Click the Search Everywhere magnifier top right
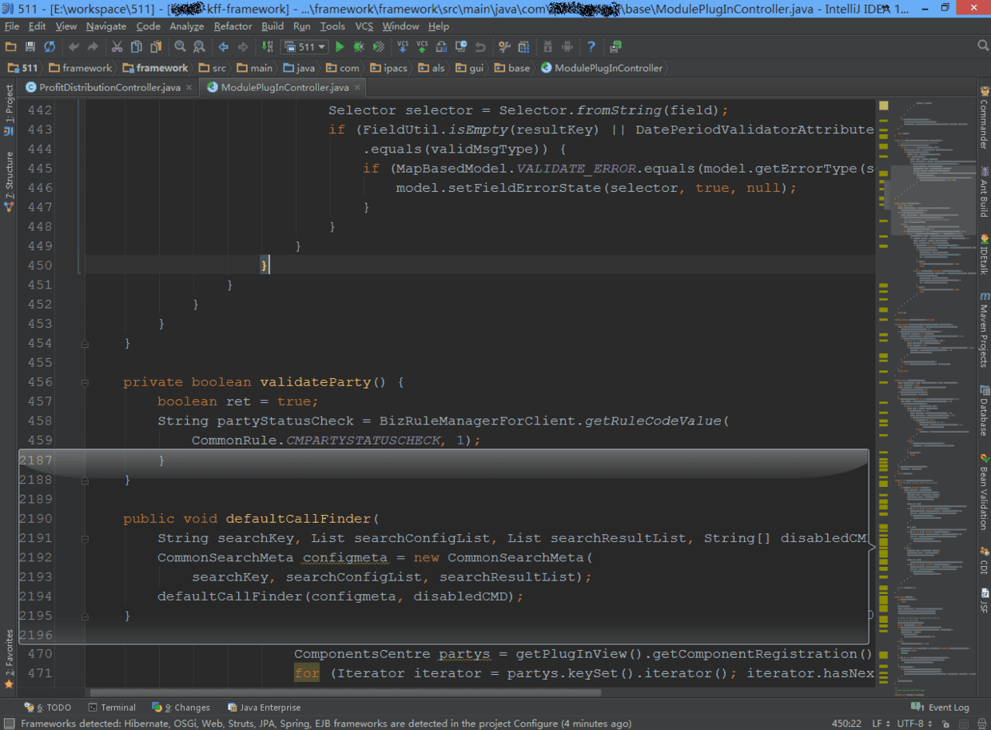 click(982, 47)
